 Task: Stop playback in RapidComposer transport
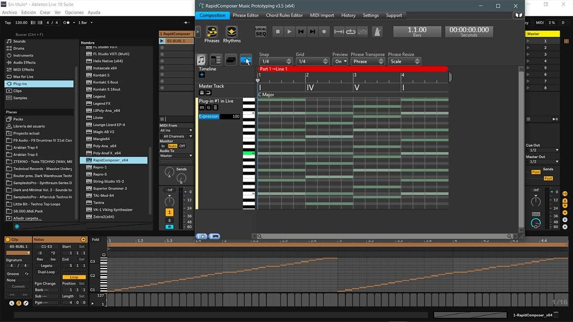click(278, 31)
